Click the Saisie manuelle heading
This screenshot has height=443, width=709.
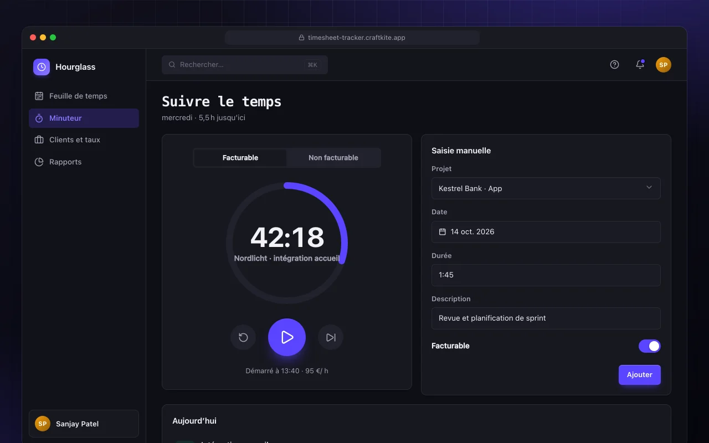(x=461, y=151)
